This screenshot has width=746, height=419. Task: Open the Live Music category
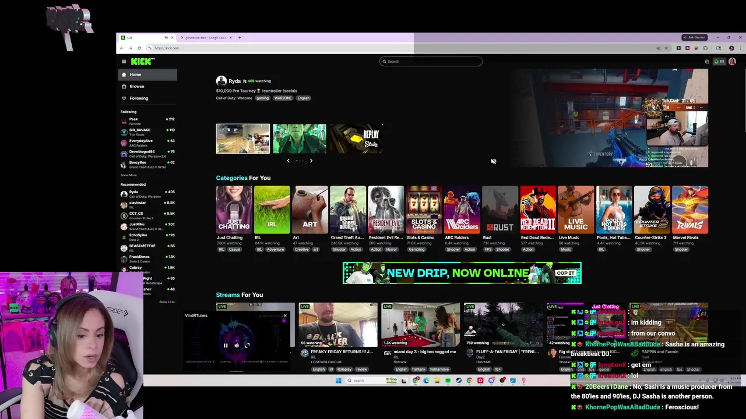click(576, 210)
